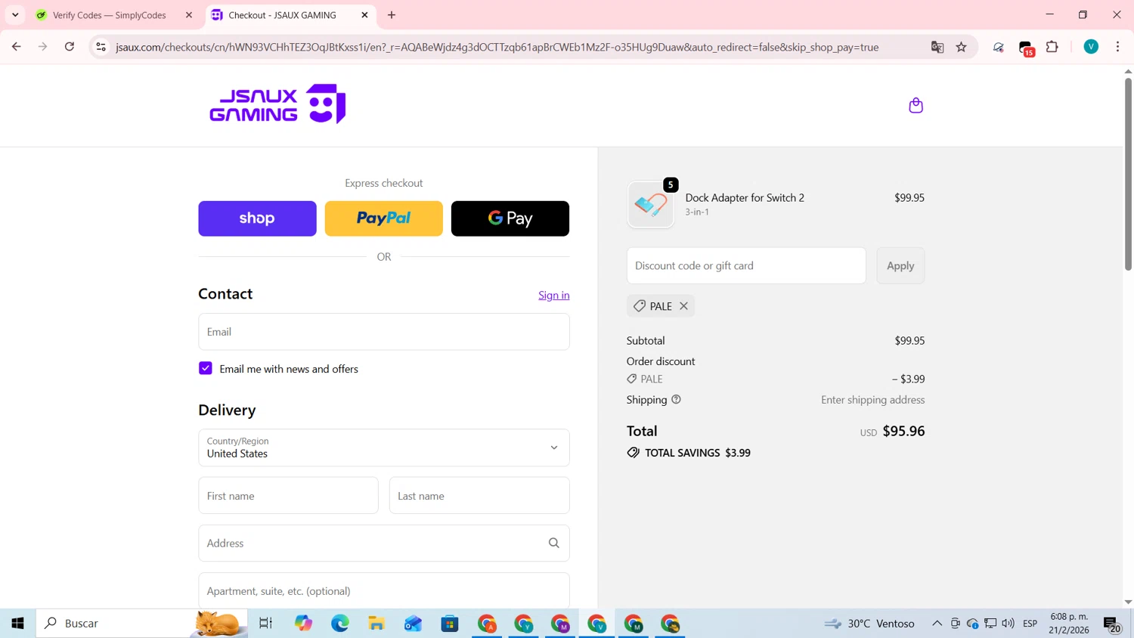This screenshot has height=638, width=1134.
Task: Click the shipping help question mark icon
Action: click(676, 400)
